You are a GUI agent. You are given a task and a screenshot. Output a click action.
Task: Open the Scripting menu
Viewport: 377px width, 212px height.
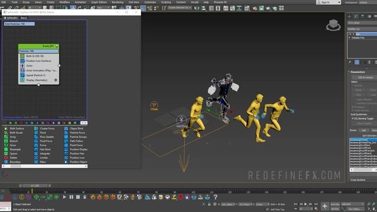pyautogui.click(x=166, y=2)
